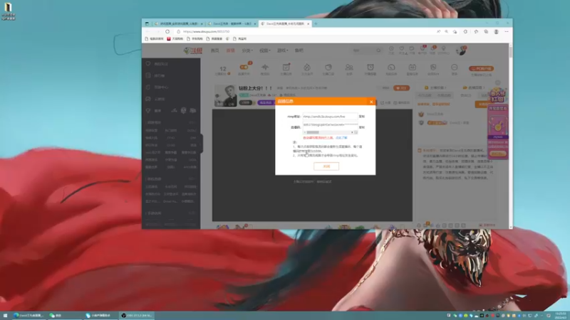The height and width of the screenshot is (320, 570).
Task: Copy the rtmp address in the dialog
Action: point(362,117)
